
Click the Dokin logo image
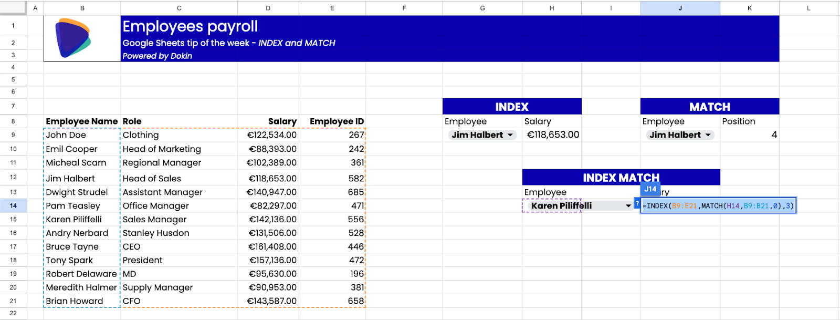(x=73, y=38)
